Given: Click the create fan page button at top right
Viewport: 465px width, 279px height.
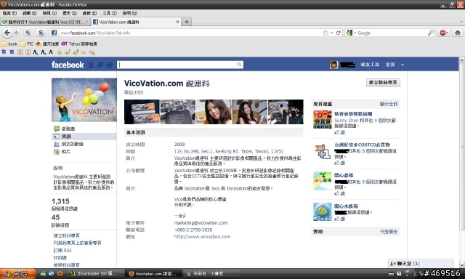Looking at the screenshot, I should click(x=383, y=82).
